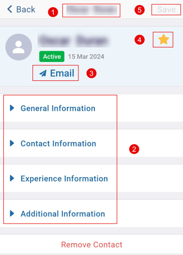Screen dimensions: 183x255
Task: Open Email to this contact
Action: coord(57,73)
